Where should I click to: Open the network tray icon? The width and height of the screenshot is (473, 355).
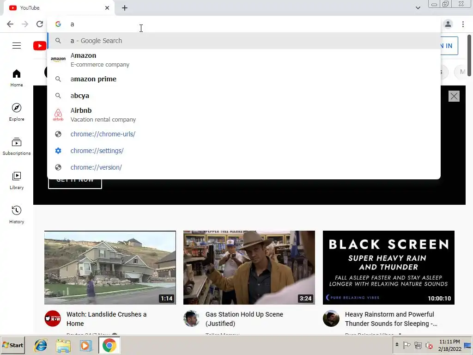418,345
